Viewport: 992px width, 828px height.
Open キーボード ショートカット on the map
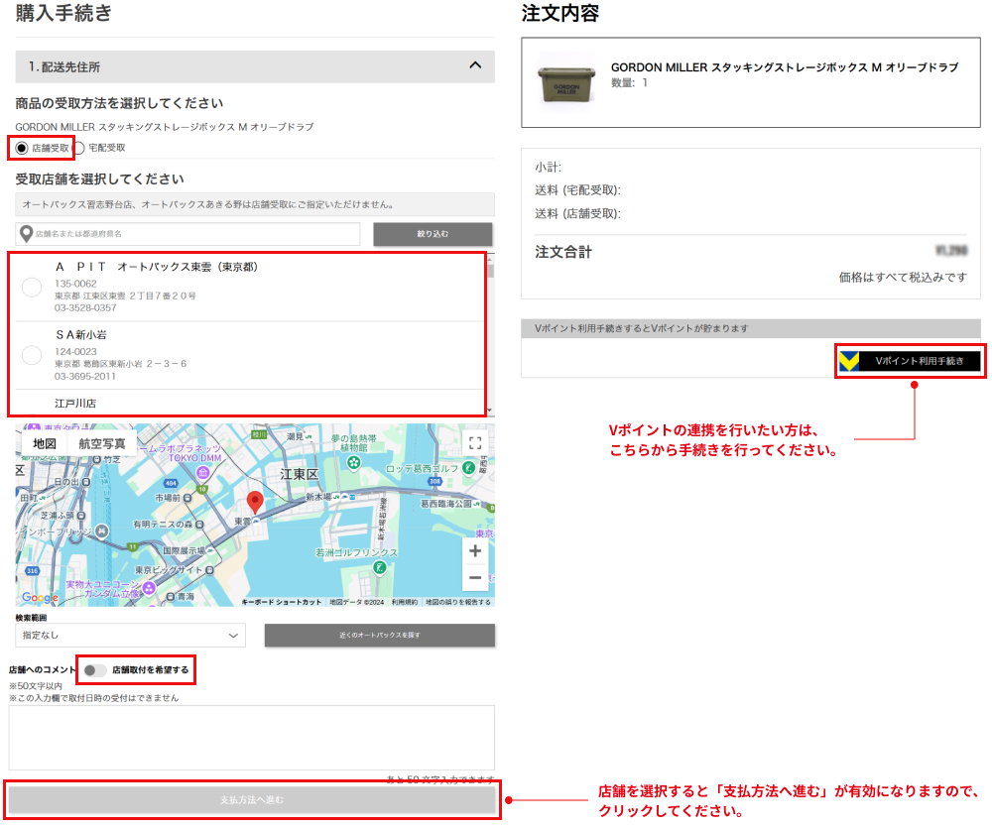click(x=282, y=602)
